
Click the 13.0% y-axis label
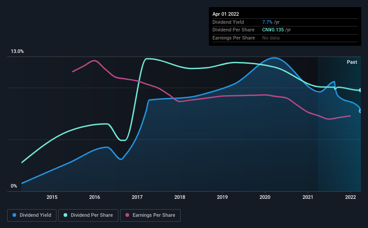pos(17,52)
